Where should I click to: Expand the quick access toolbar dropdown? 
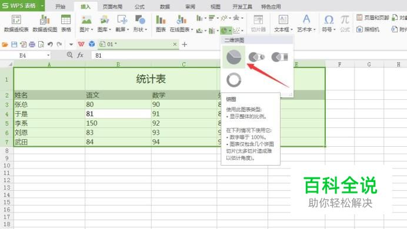pos(71,45)
